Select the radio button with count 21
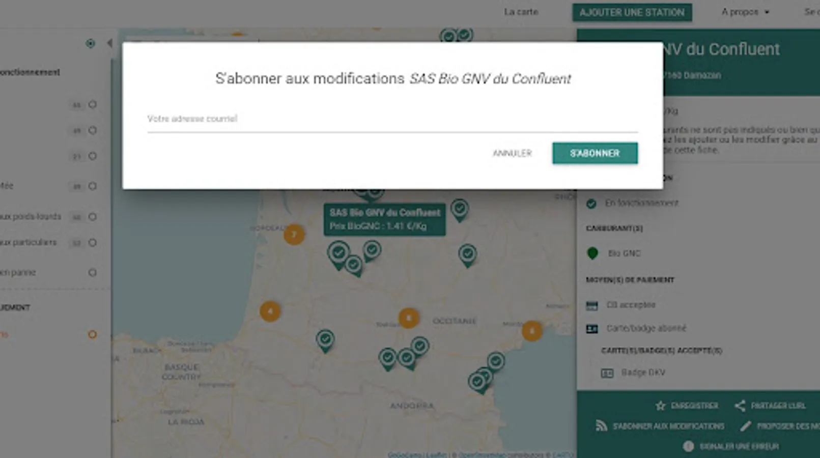The image size is (820, 458). (x=92, y=156)
